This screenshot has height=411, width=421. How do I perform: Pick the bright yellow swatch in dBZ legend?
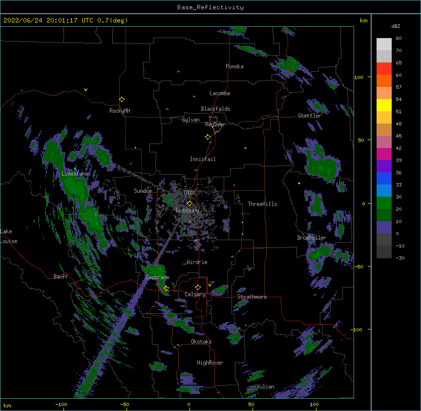pyautogui.click(x=384, y=105)
